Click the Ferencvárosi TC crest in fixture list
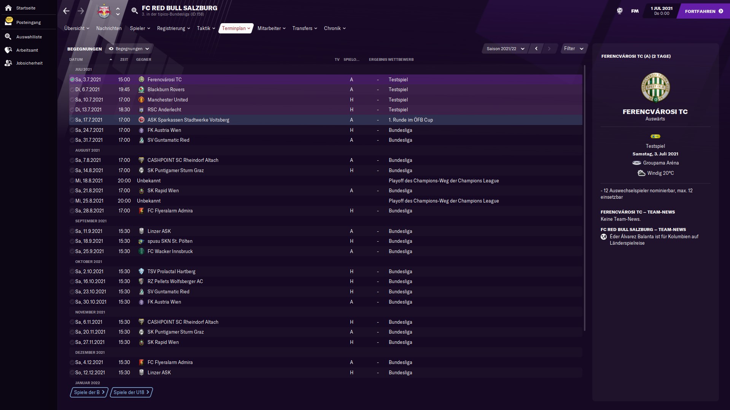 point(142,79)
